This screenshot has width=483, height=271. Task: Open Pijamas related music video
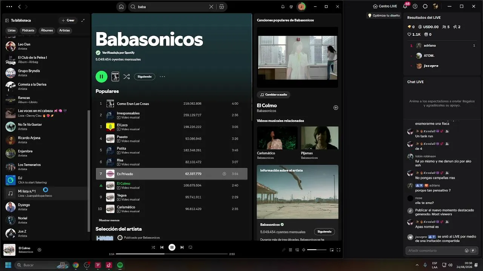(x=320, y=138)
